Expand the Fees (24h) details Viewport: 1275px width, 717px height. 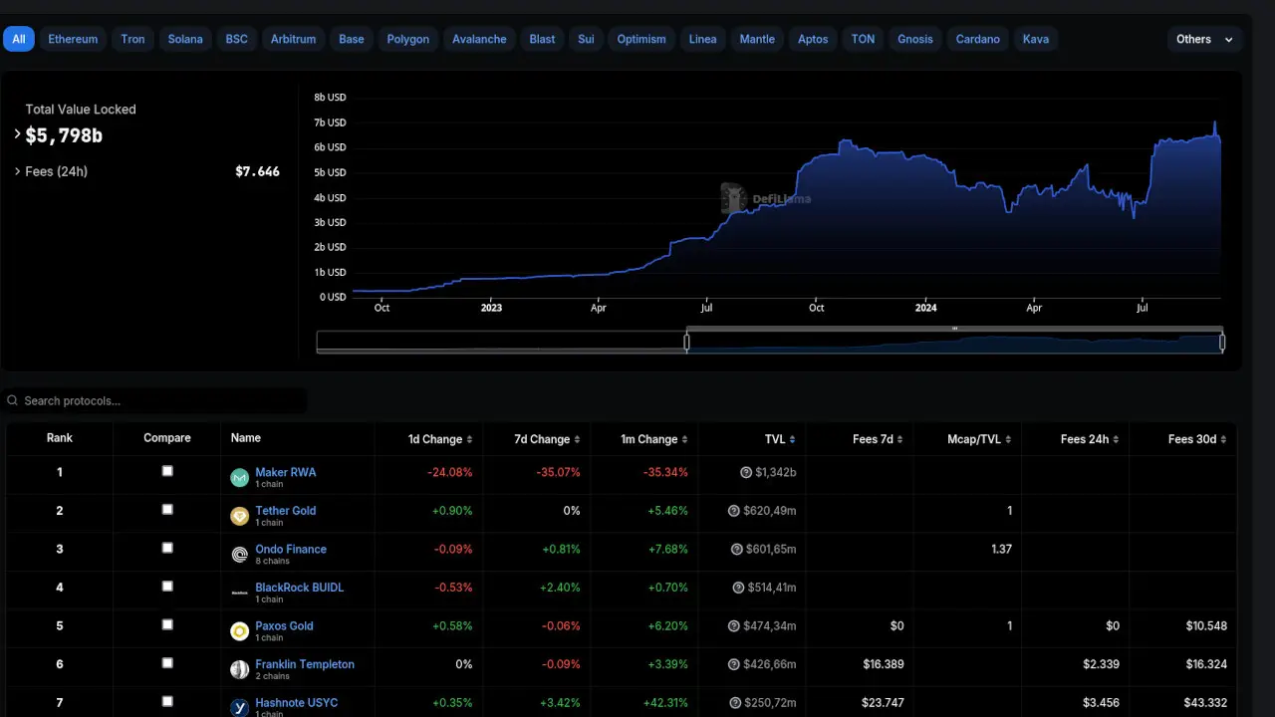click(x=18, y=171)
